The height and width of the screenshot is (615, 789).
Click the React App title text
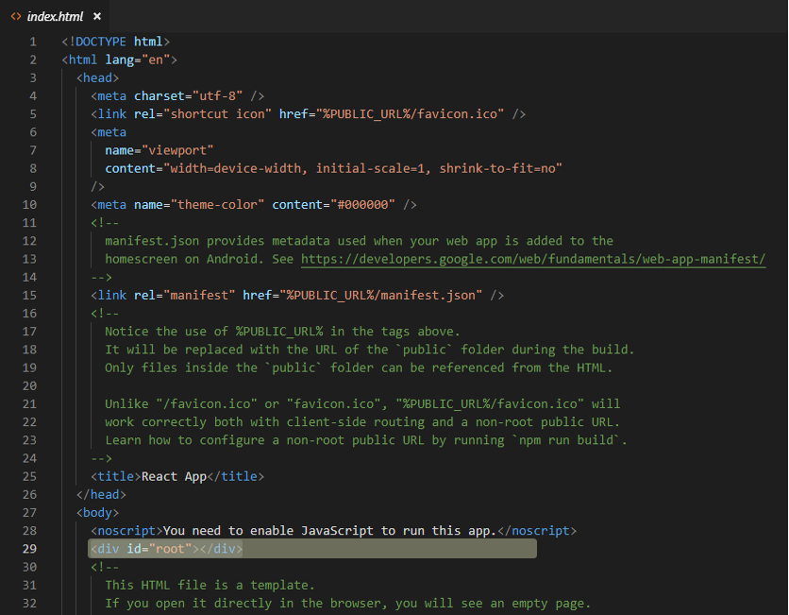pyautogui.click(x=174, y=476)
